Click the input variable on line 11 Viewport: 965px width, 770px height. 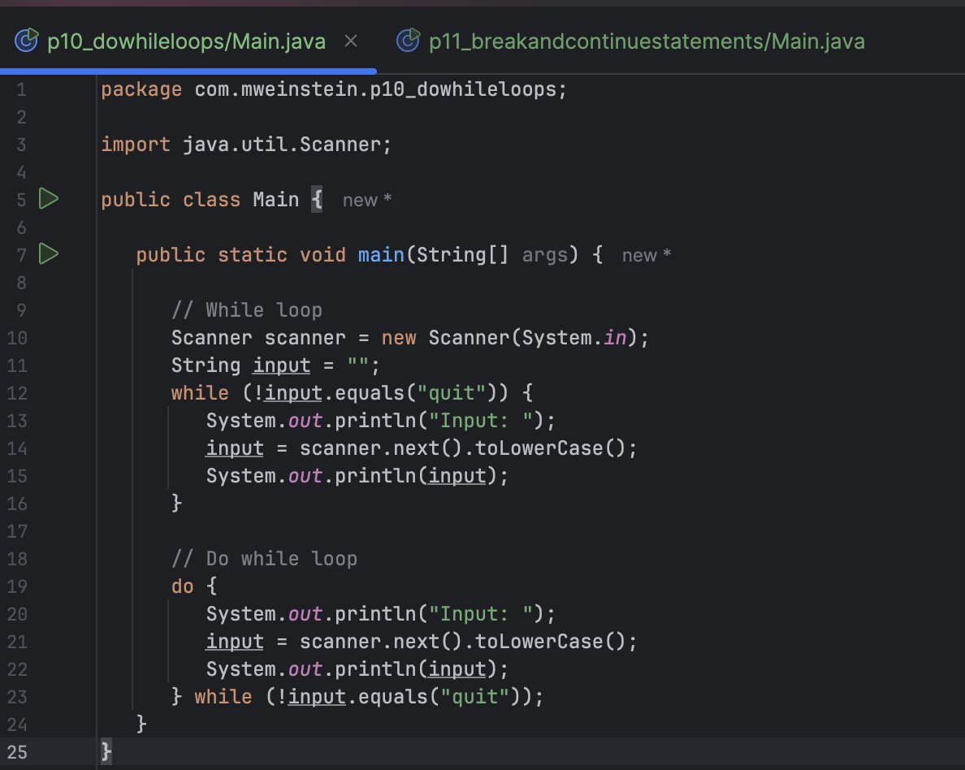tap(281, 365)
